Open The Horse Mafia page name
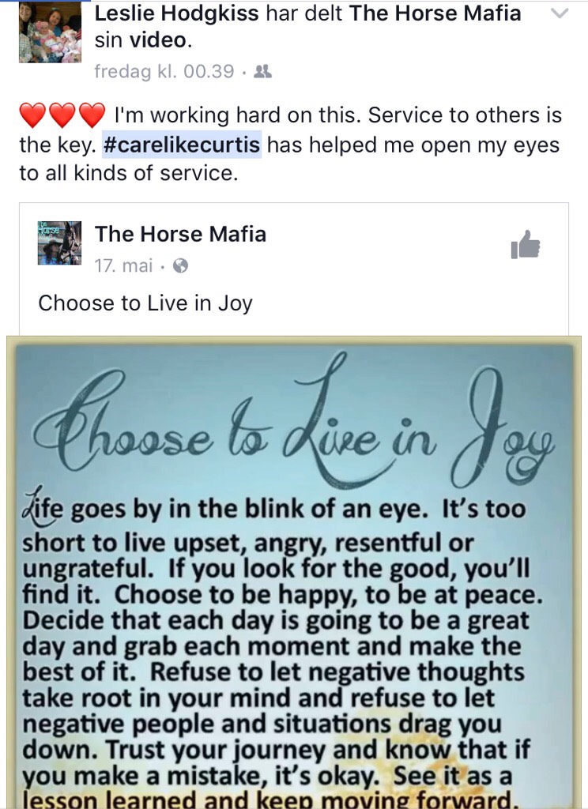 tap(181, 234)
